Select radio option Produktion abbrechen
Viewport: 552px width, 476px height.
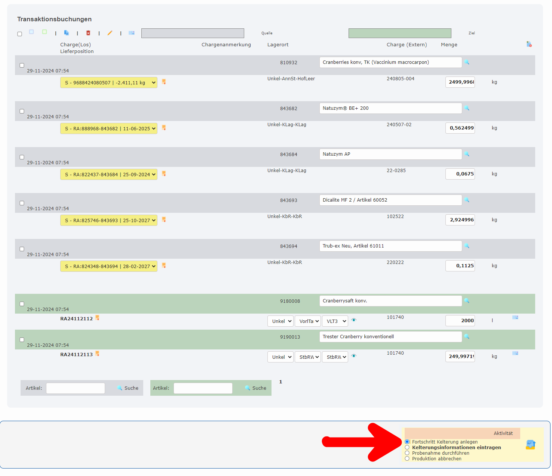407,458
